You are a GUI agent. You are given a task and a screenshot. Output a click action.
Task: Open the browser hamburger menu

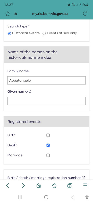(85, 185)
